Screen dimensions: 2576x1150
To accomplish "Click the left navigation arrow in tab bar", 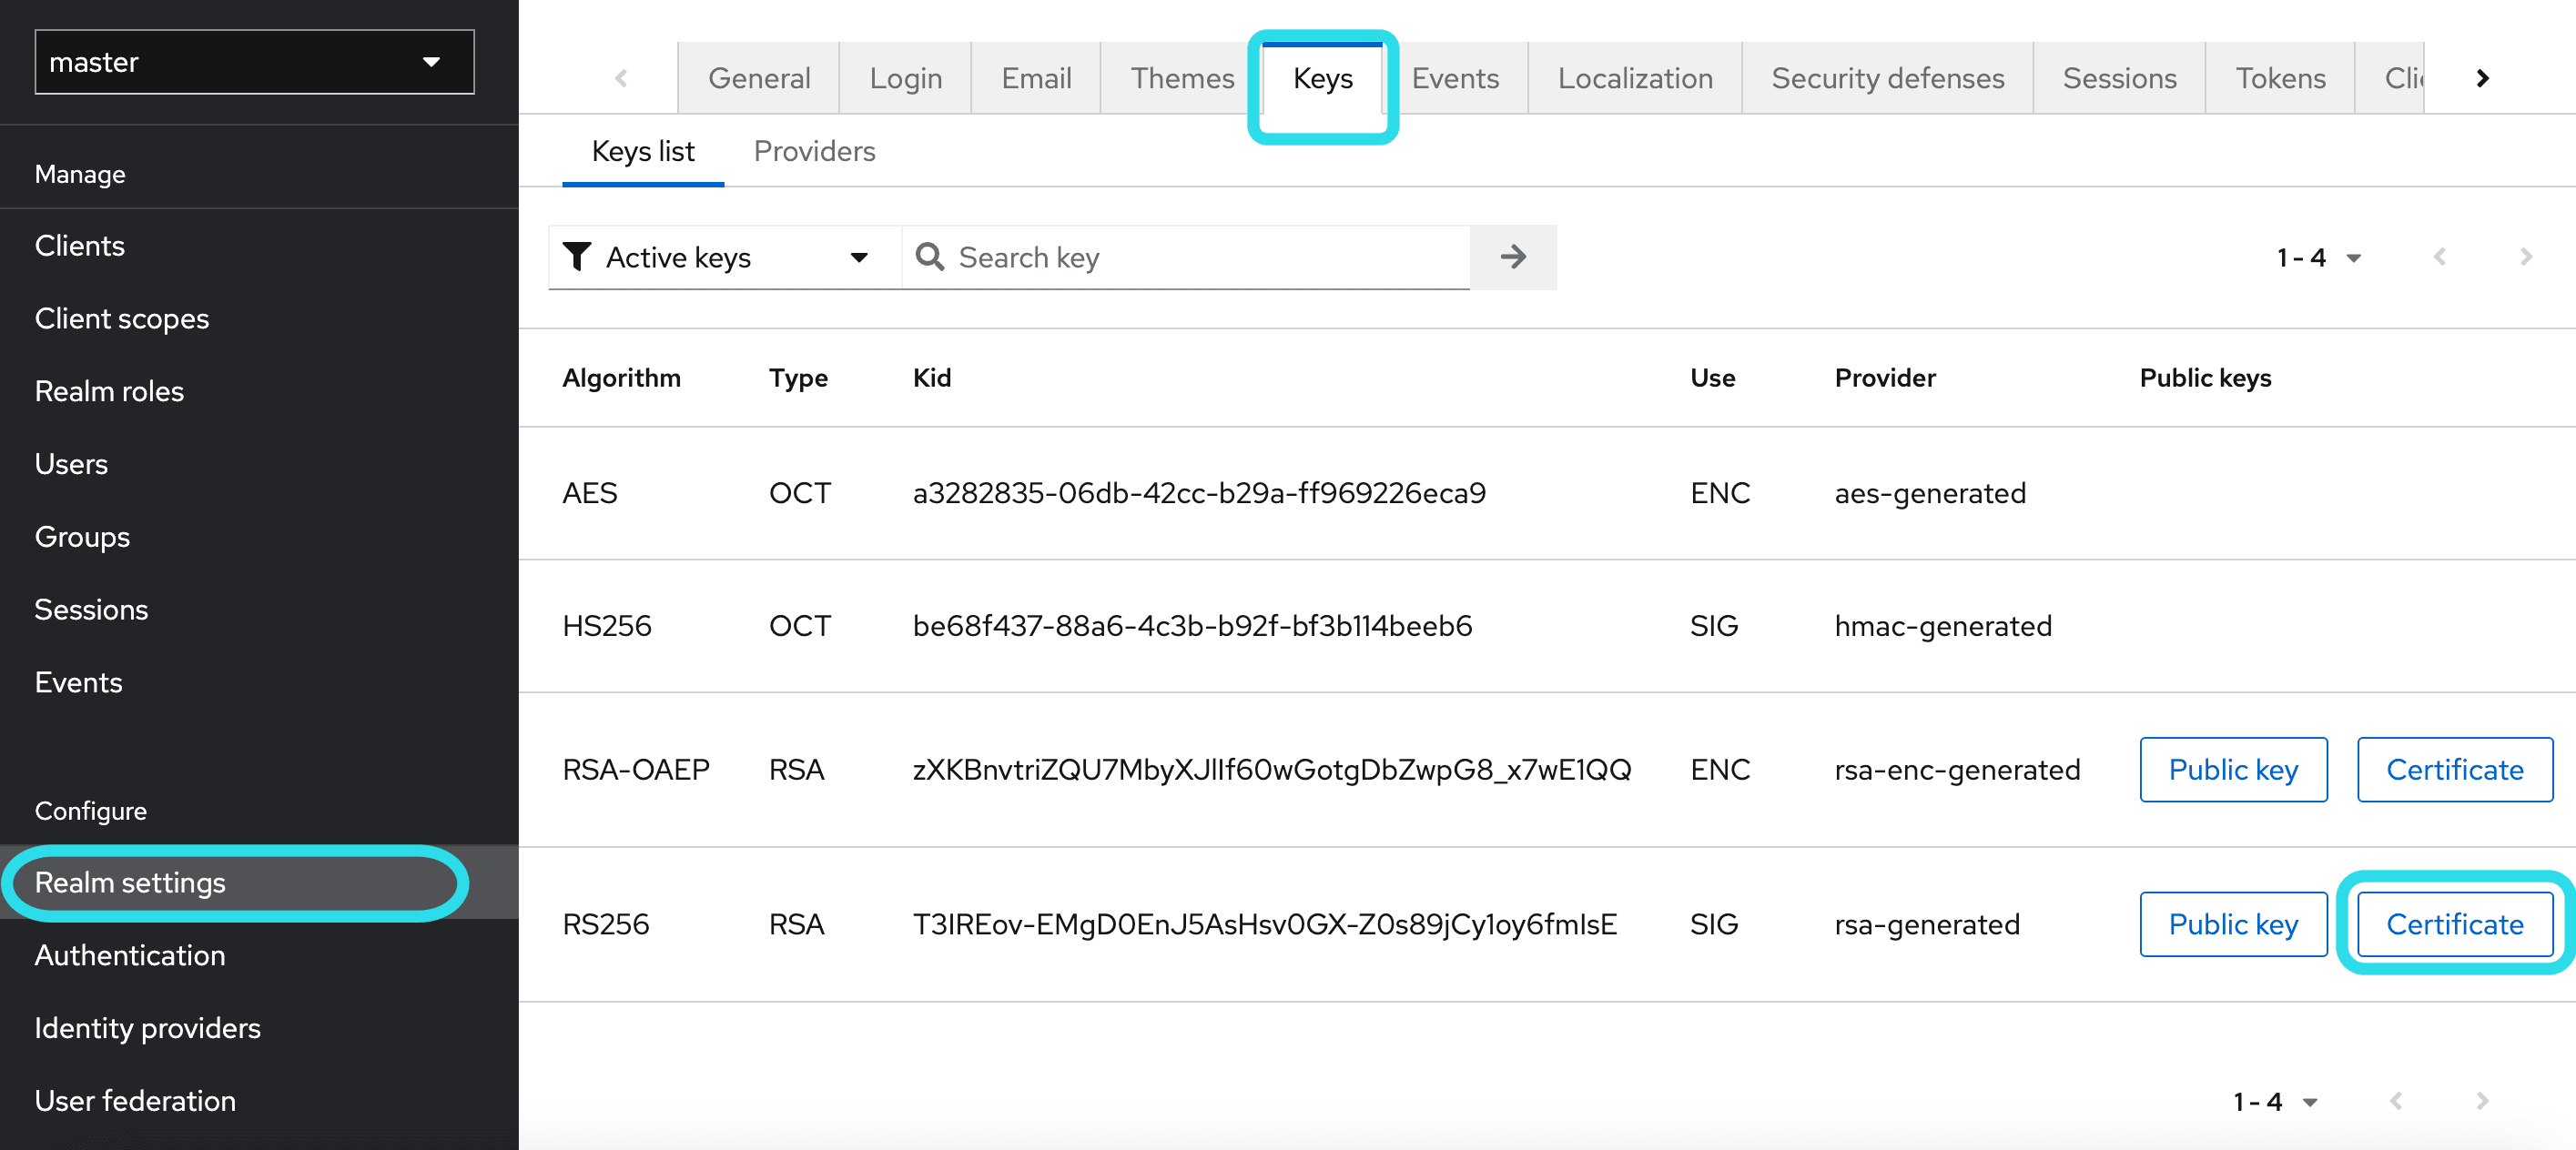I will (621, 77).
